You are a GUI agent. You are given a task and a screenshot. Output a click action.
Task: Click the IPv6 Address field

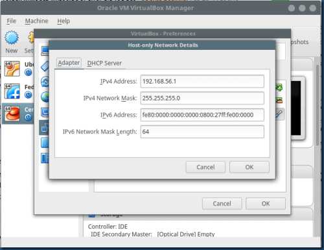tap(202, 115)
